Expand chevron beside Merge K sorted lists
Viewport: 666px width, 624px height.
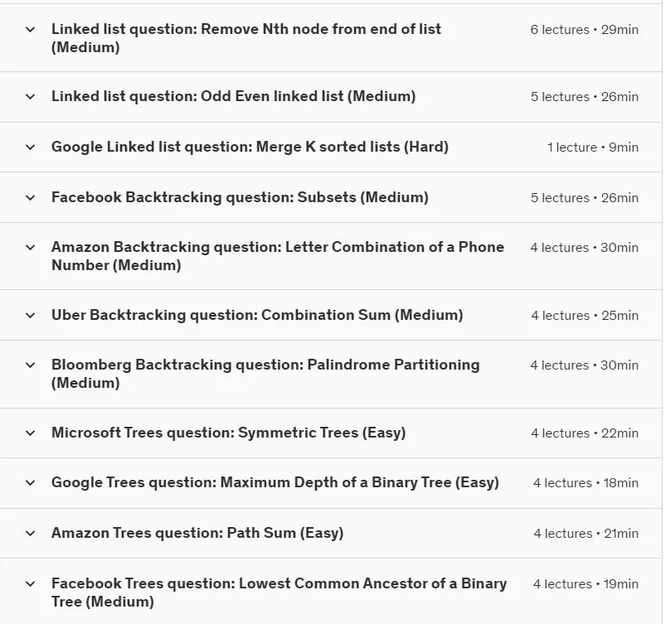click(x=30, y=148)
